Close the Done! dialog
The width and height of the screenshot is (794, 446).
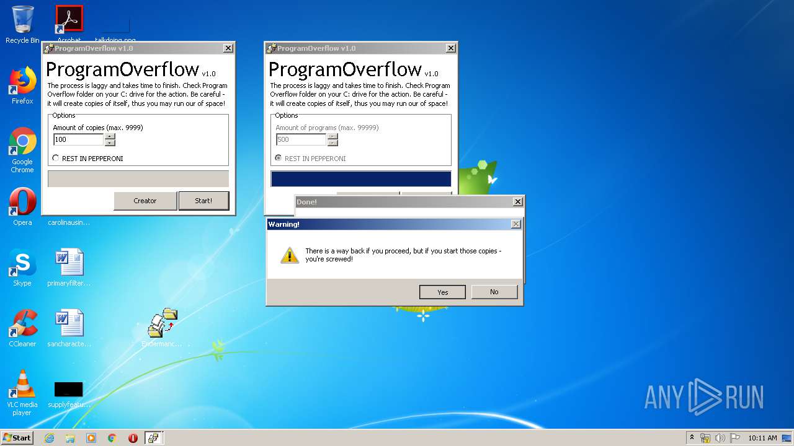pyautogui.click(x=518, y=202)
